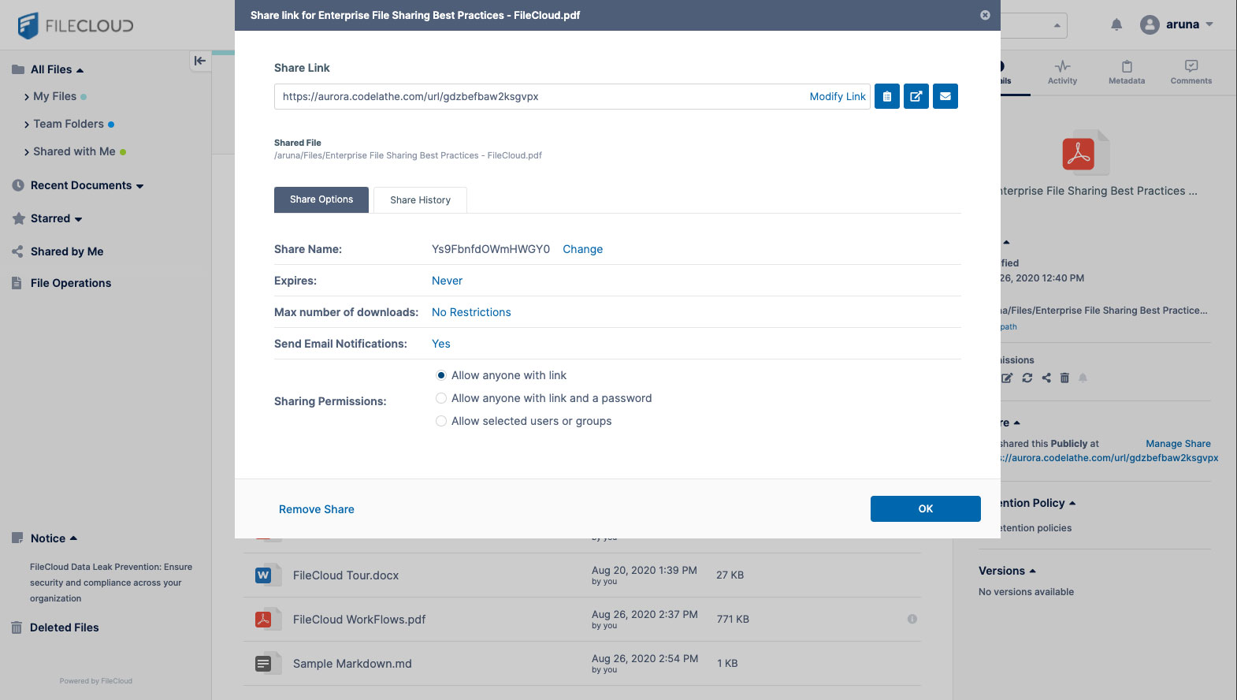
Task: Click greyed bell icon in details panel
Action: click(x=1083, y=378)
